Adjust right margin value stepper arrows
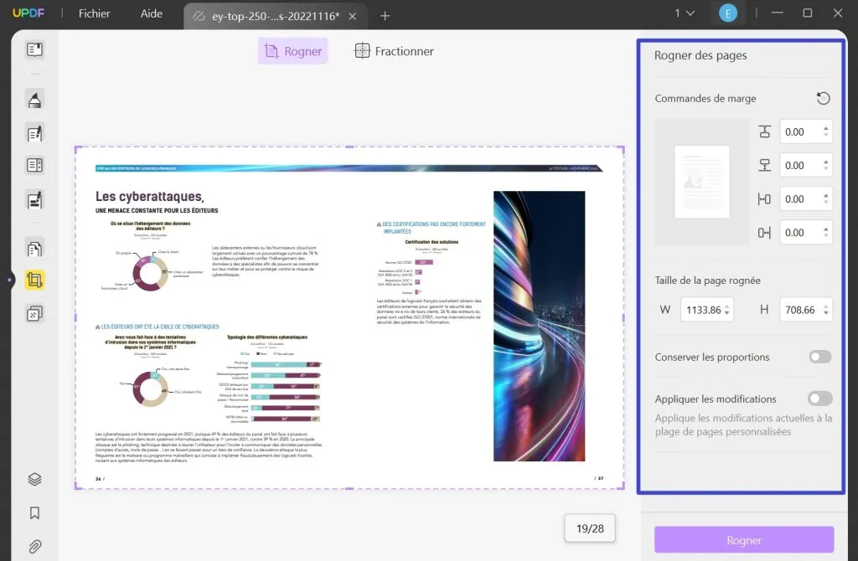The image size is (858, 561). click(825, 233)
